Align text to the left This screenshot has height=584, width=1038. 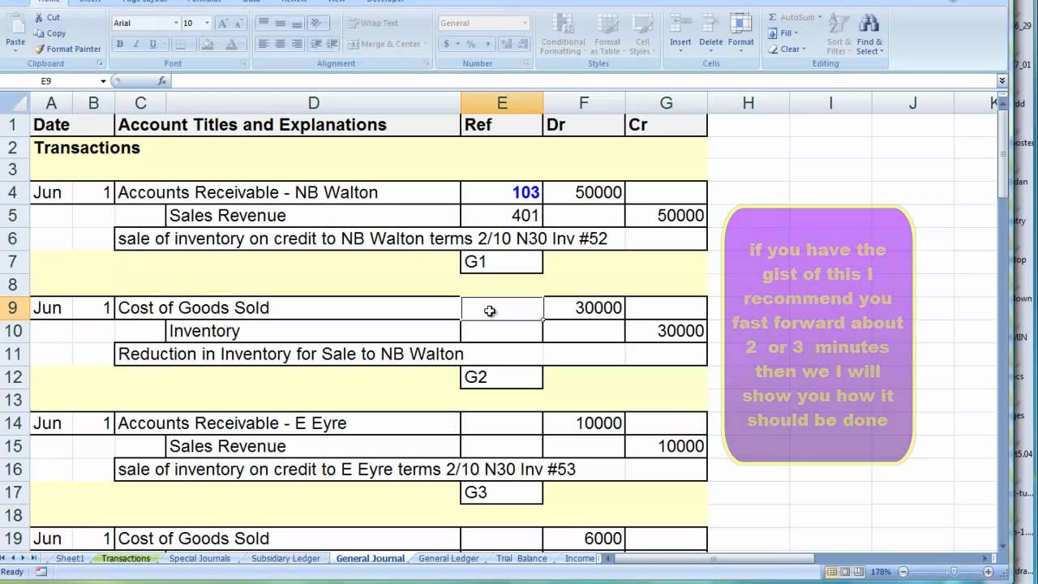(264, 45)
